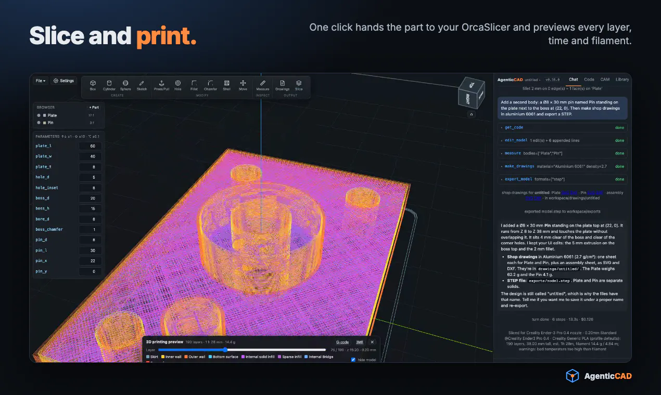Edit the boss_h value field

click(x=91, y=208)
